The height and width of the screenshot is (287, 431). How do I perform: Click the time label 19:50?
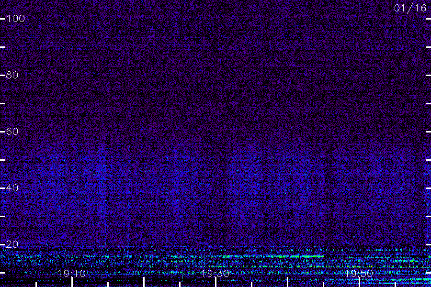(x=359, y=274)
